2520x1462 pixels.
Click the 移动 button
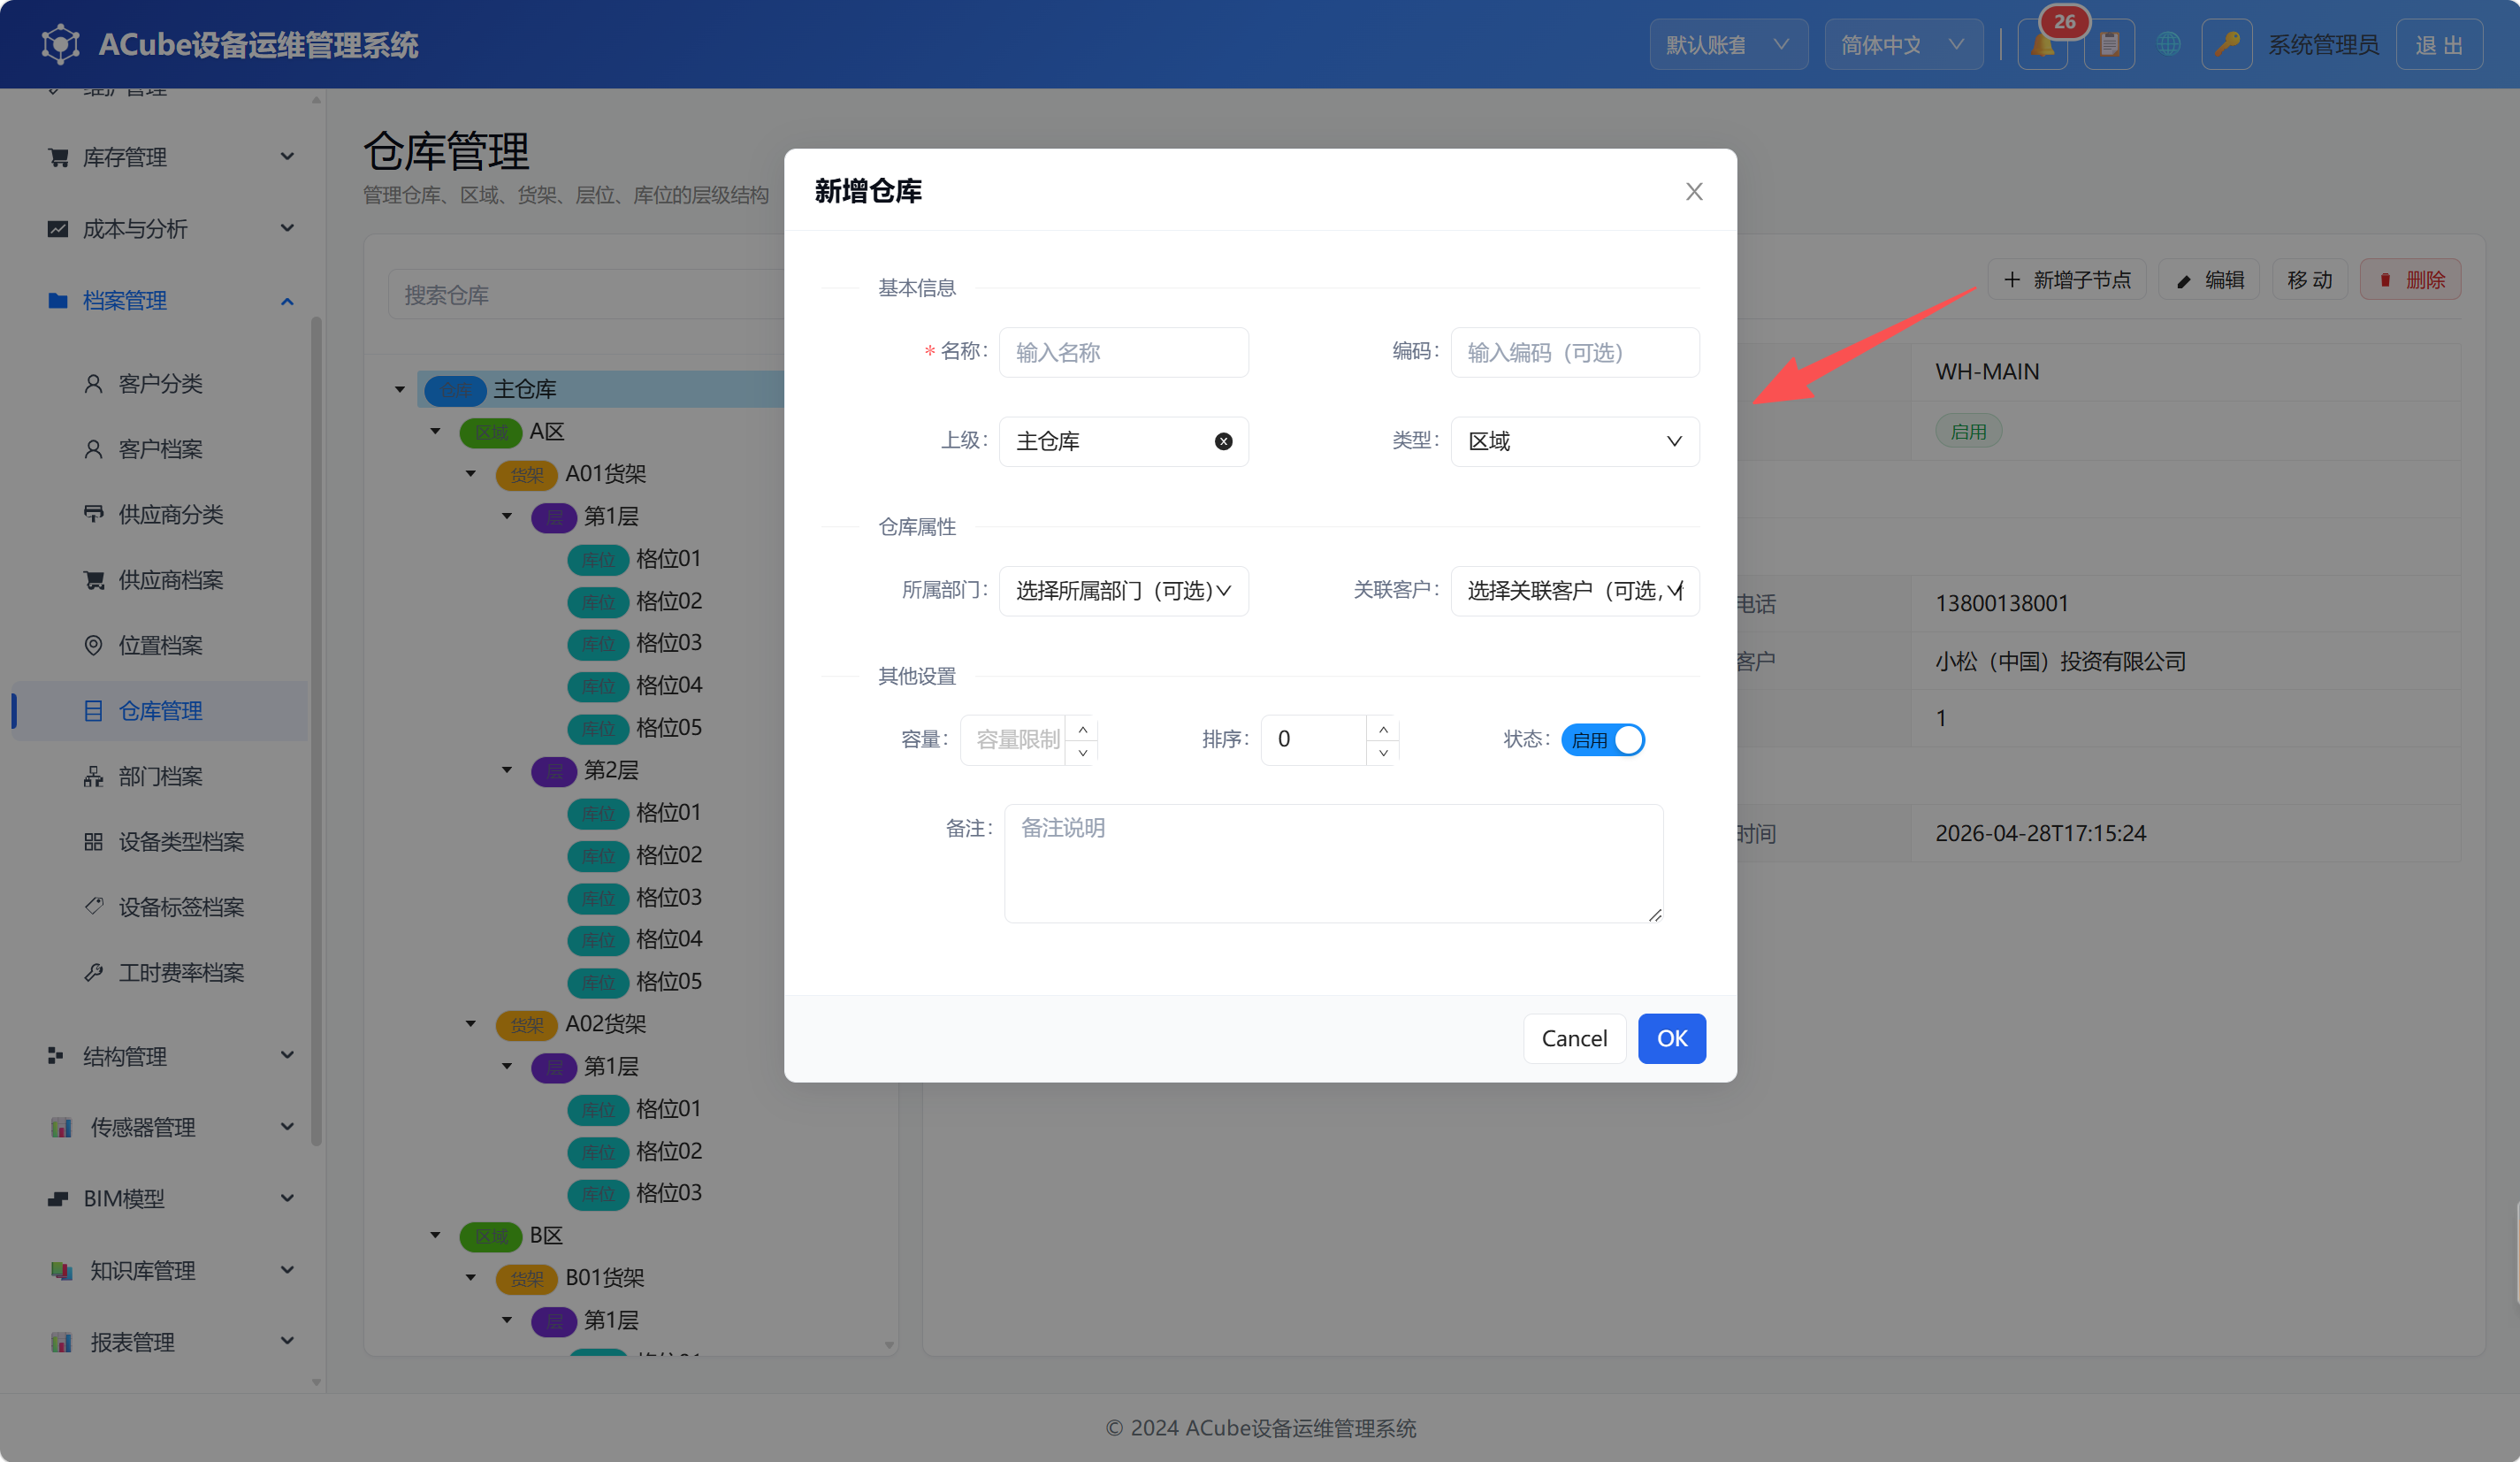pyautogui.click(x=2310, y=280)
